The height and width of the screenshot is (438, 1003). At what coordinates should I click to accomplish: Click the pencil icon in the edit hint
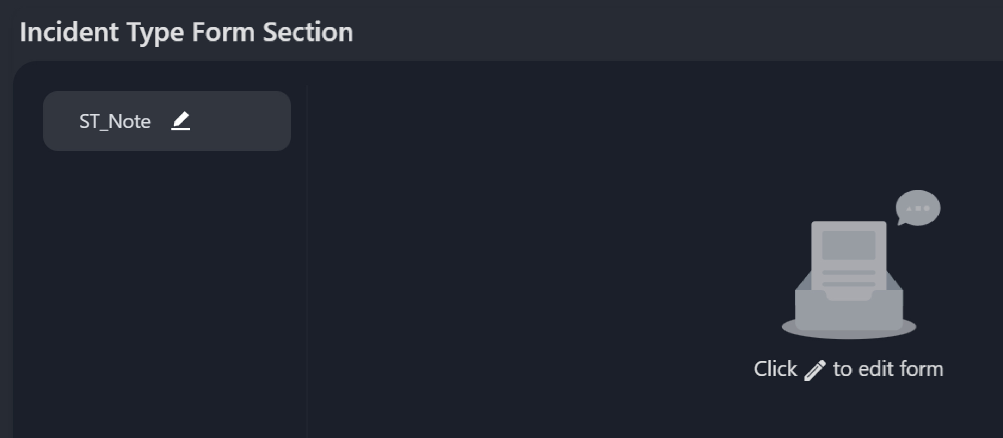pyautogui.click(x=815, y=370)
